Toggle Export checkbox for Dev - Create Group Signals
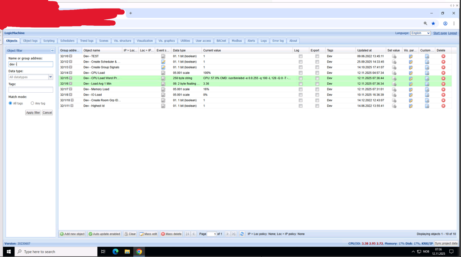Image resolution: width=461 pixels, height=257 pixels. [317, 68]
